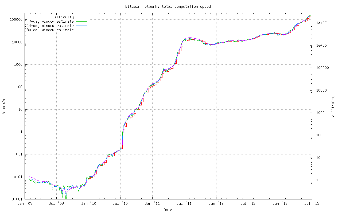The width and height of the screenshot is (342, 213).
Task: Click the '10' tick on the difficulty axis
Action: (x=318, y=158)
